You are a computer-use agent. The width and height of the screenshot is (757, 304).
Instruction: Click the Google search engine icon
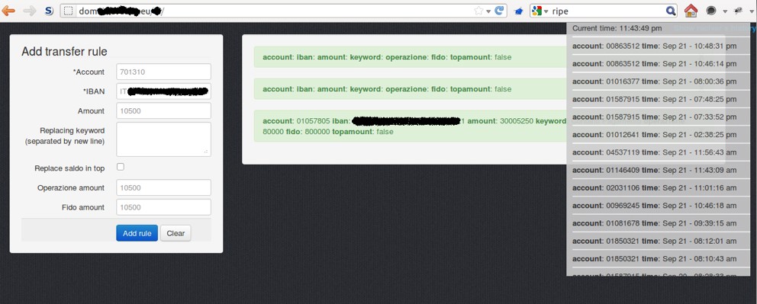[x=536, y=11]
